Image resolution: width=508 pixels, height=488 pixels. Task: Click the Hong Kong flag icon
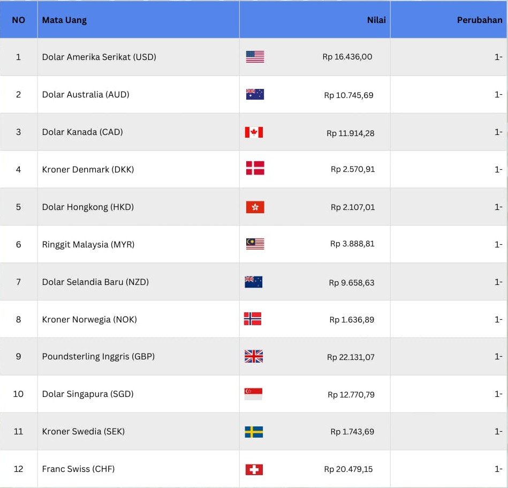[255, 207]
